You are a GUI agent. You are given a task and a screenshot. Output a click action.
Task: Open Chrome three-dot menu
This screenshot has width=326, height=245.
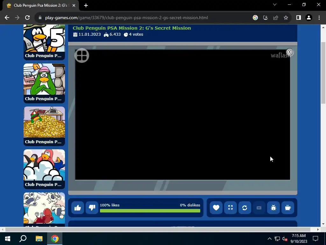tap(319, 18)
